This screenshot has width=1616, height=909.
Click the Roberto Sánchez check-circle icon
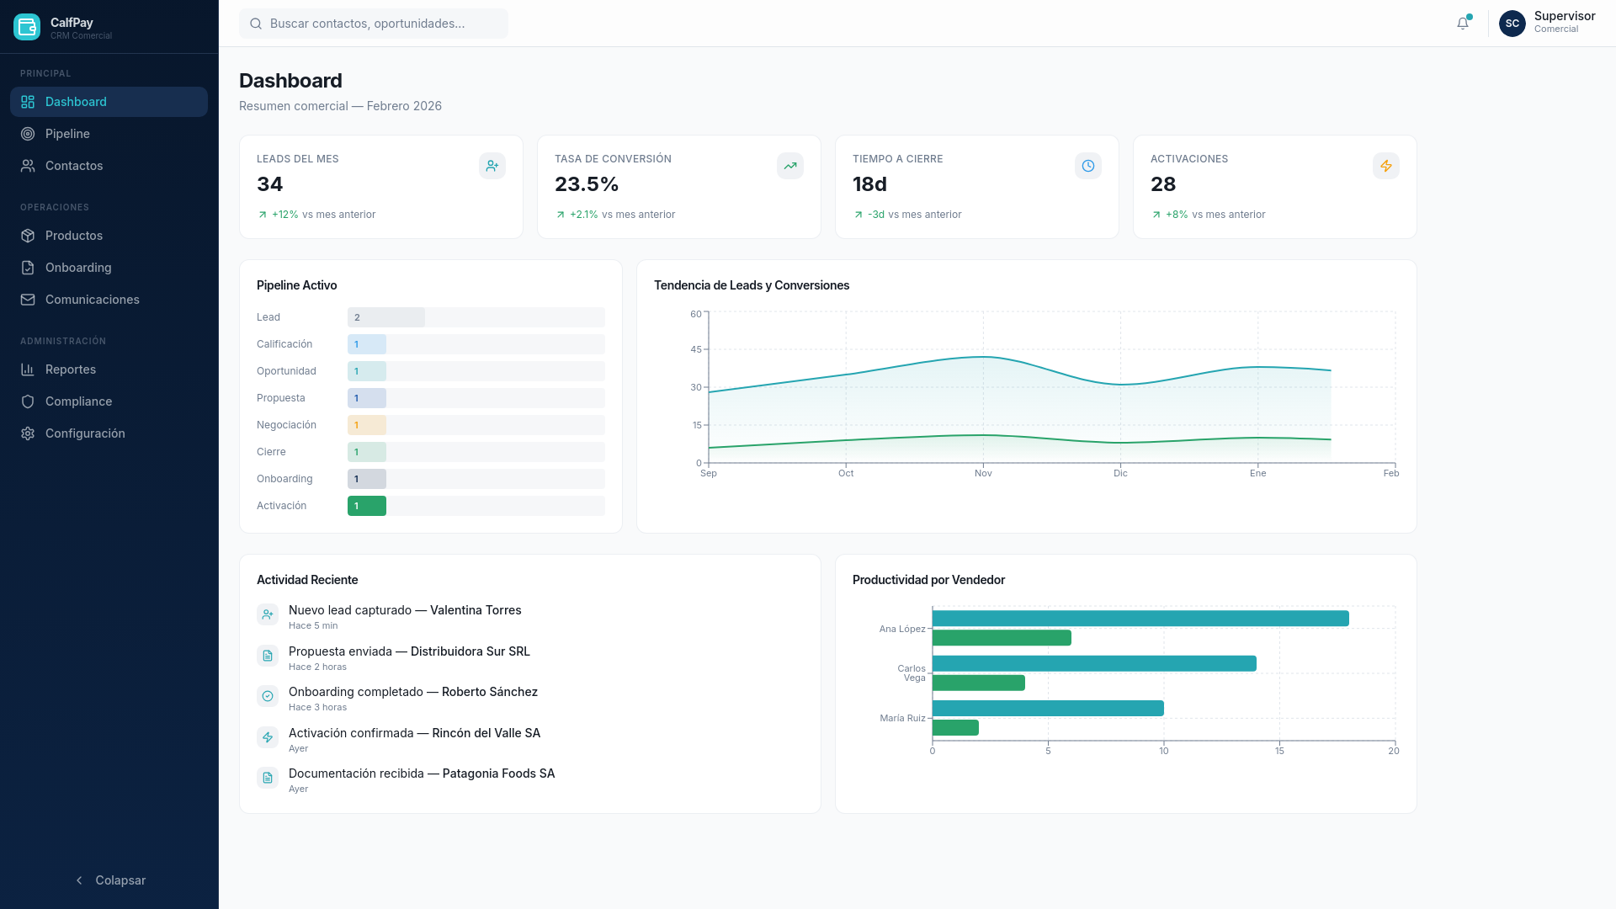coord(268,696)
